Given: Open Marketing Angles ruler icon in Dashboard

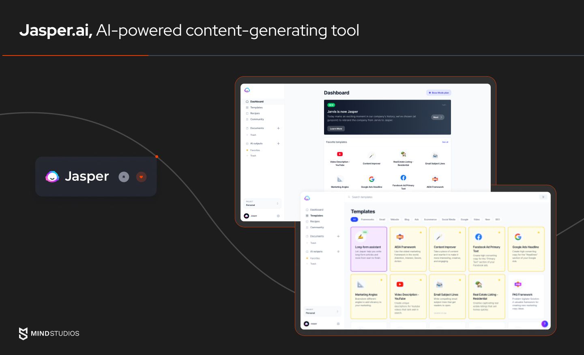Looking at the screenshot, I should pyautogui.click(x=340, y=179).
